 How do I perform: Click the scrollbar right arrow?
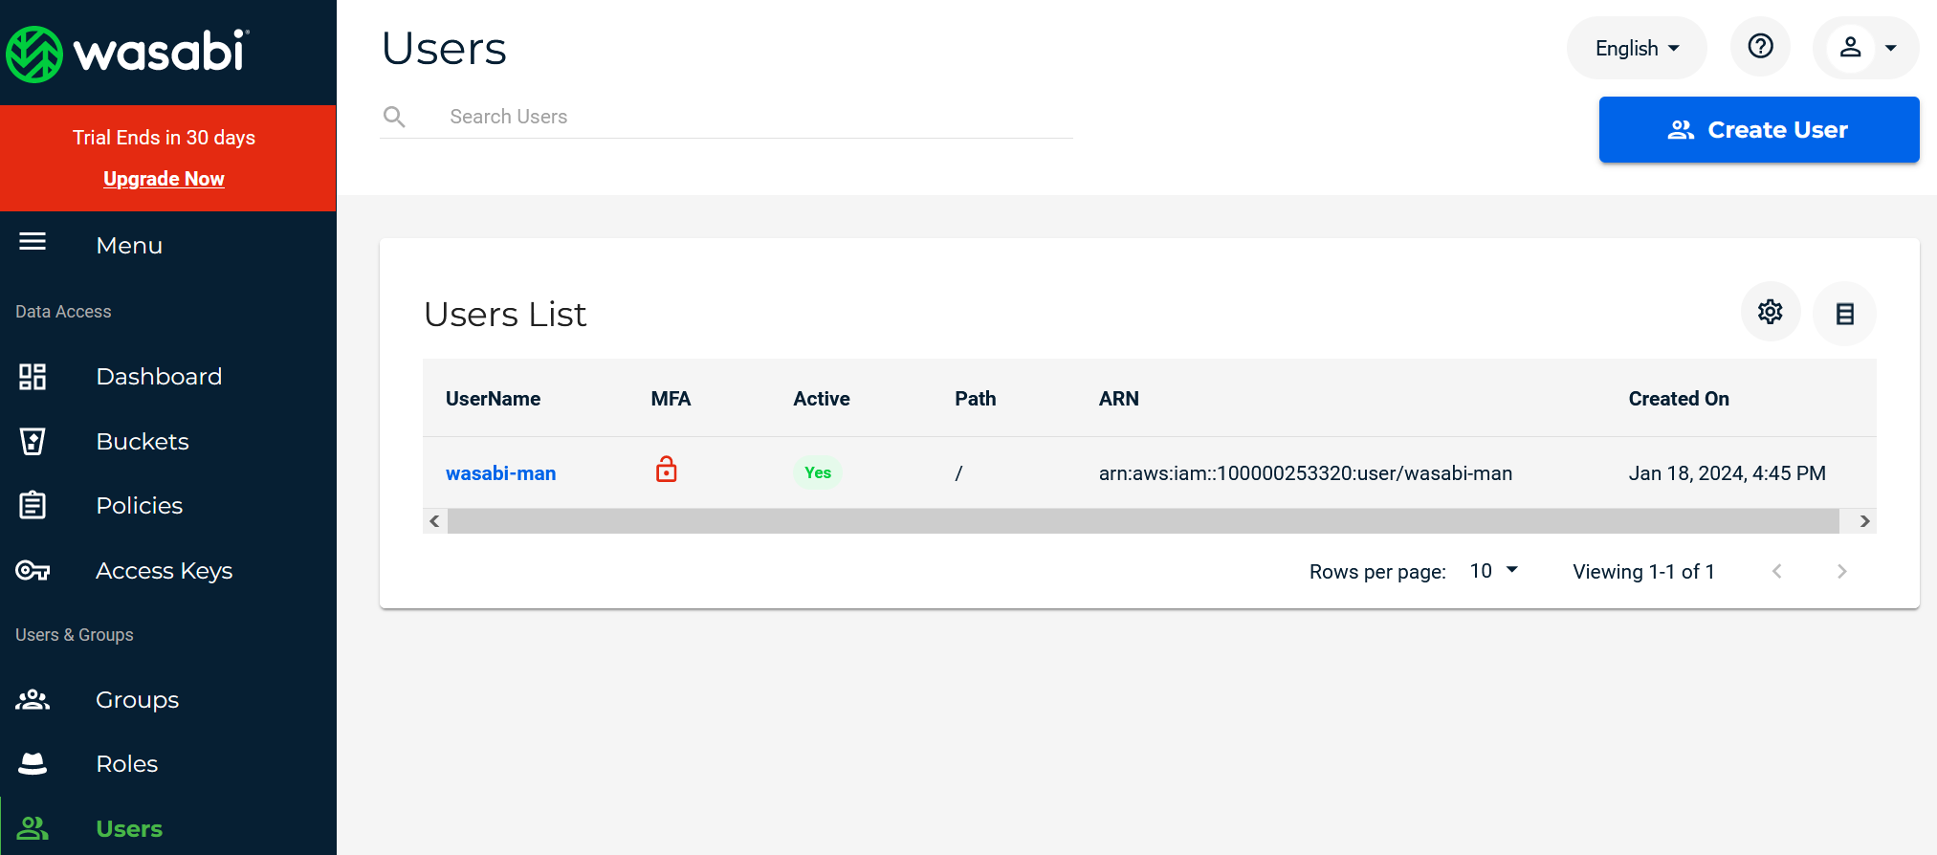[x=1864, y=521]
